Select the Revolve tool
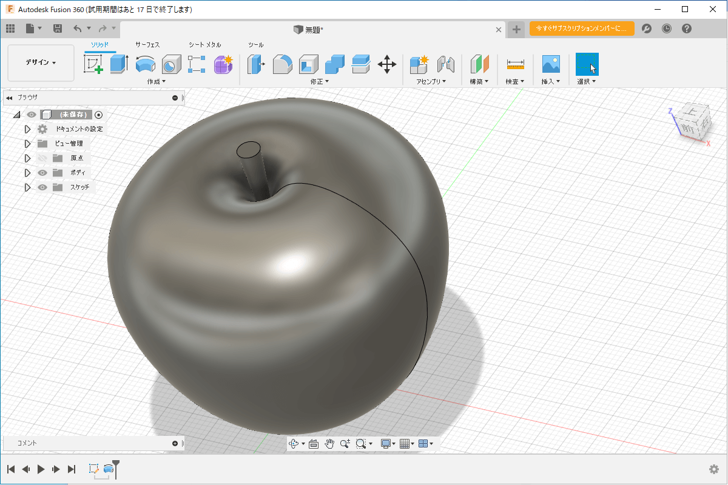 click(145, 64)
